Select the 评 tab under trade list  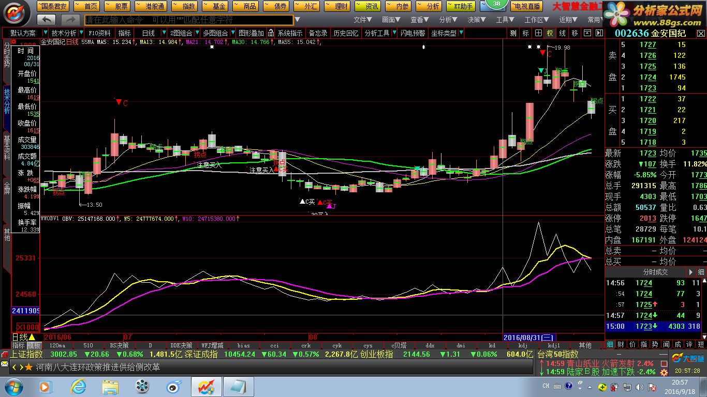point(689,344)
